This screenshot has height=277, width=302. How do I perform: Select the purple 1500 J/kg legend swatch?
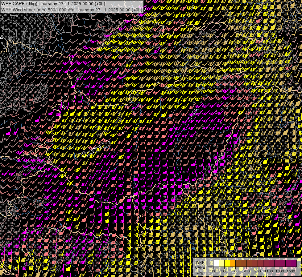pyautogui.click(x=294, y=263)
